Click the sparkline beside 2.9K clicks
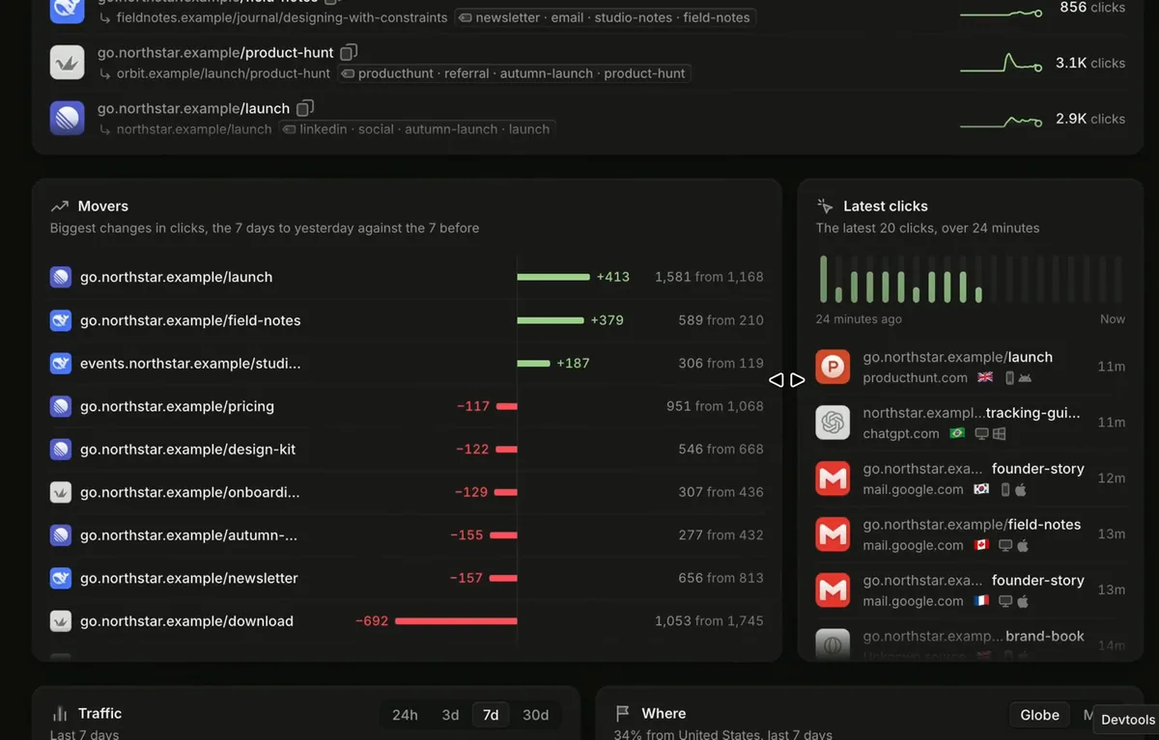Viewport: 1159px width, 740px height. 1001,121
